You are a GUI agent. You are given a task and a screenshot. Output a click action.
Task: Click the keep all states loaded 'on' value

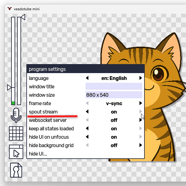point(114,129)
